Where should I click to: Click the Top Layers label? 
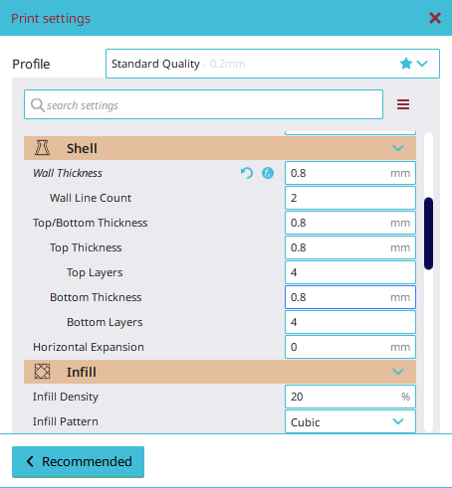(x=95, y=272)
